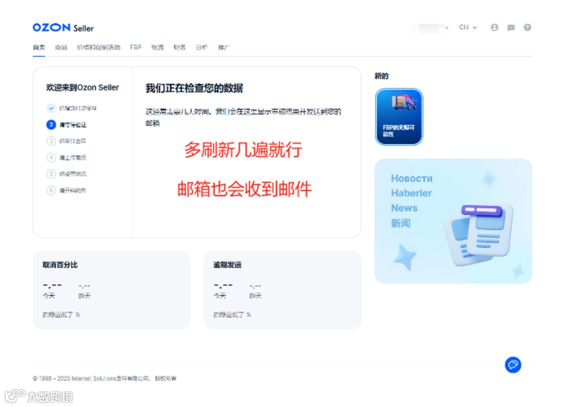This screenshot has width=562, height=407.
Task: Click the 欢迎来到Ozon Seller heading
Action: (x=82, y=87)
